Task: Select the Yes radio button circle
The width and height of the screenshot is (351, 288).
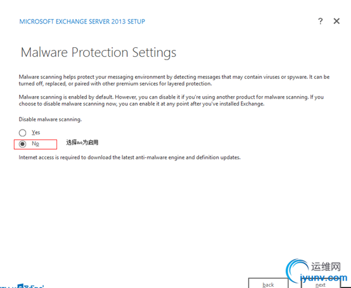Action: (x=22, y=133)
